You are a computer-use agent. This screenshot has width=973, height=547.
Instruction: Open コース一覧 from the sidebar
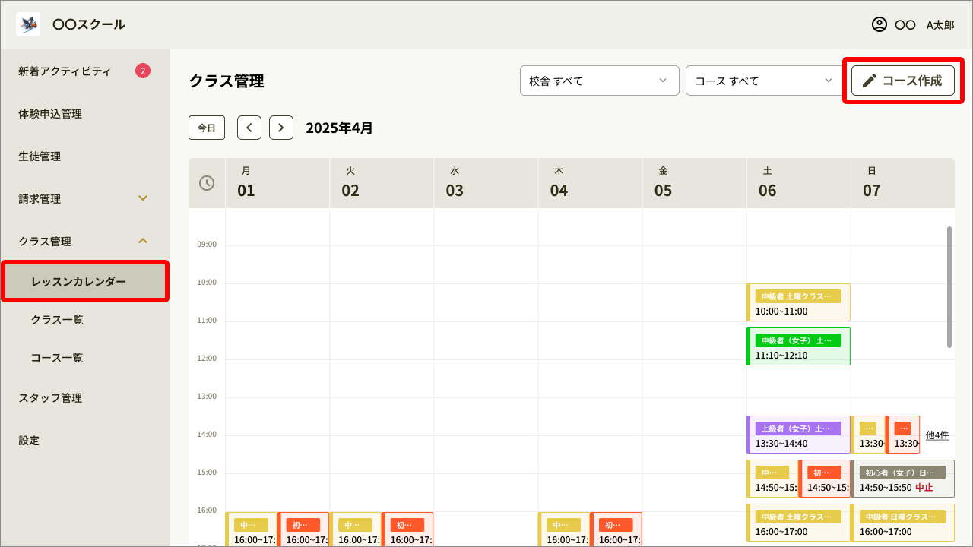[57, 358]
